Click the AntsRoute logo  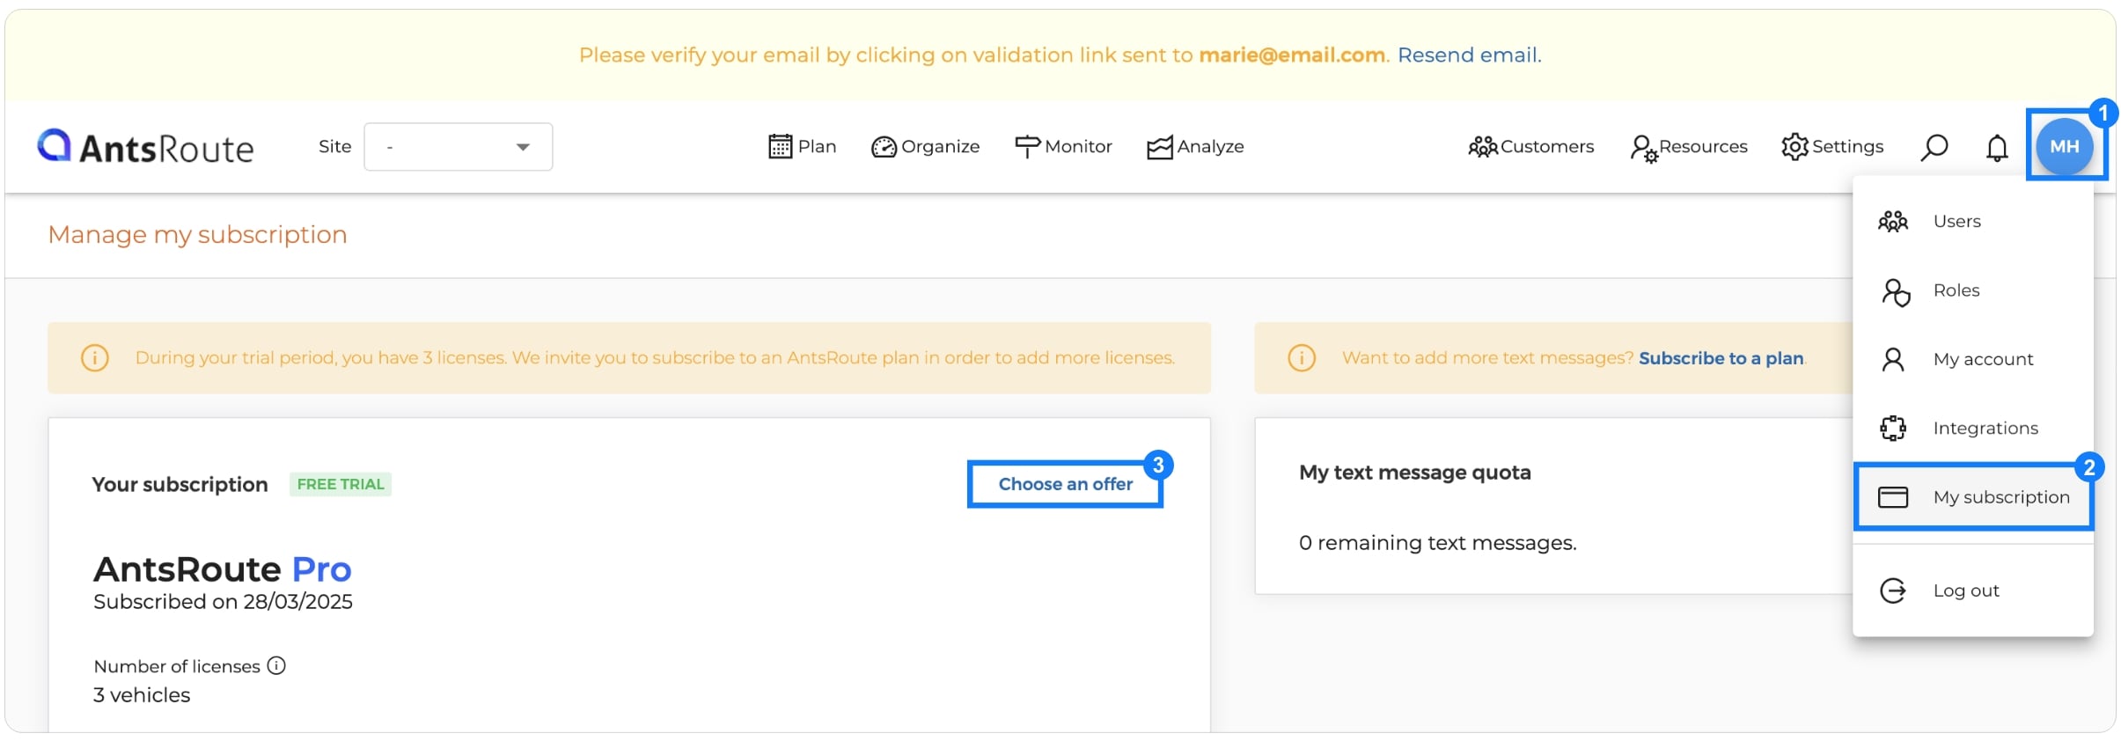(x=146, y=147)
